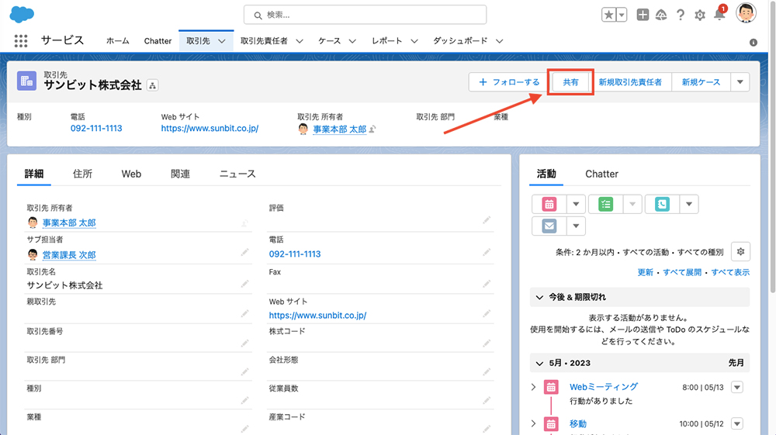The height and width of the screenshot is (435, 776).
Task: Click the search field
Action: click(x=365, y=15)
